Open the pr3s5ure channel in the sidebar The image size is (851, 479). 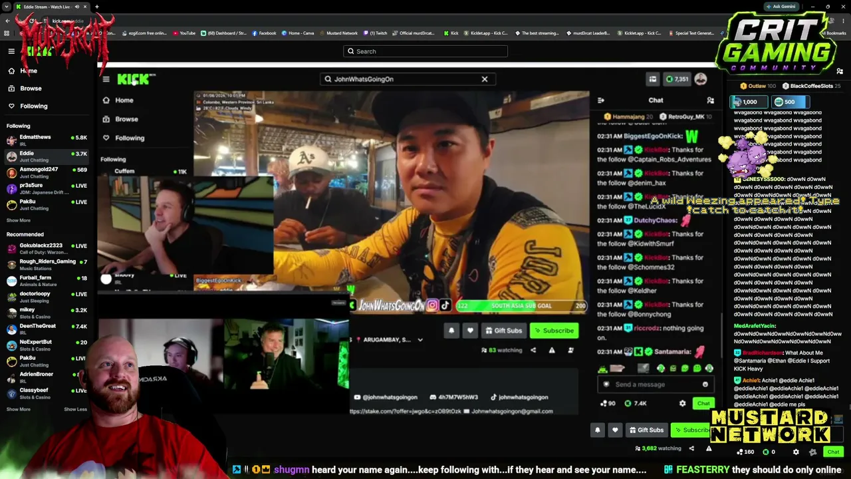(47, 188)
